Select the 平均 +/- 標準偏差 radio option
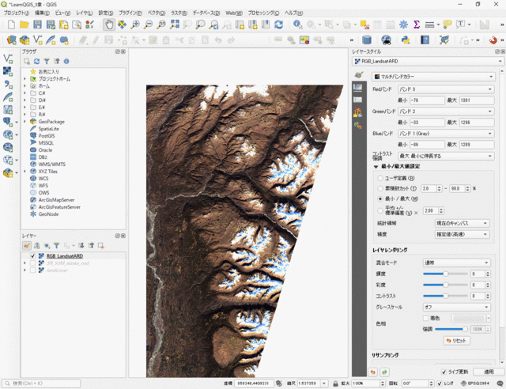 pyautogui.click(x=380, y=211)
